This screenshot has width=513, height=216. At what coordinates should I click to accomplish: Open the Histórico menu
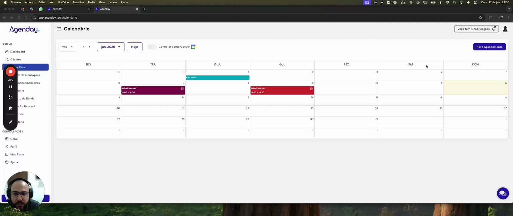pyautogui.click(x=63, y=2)
